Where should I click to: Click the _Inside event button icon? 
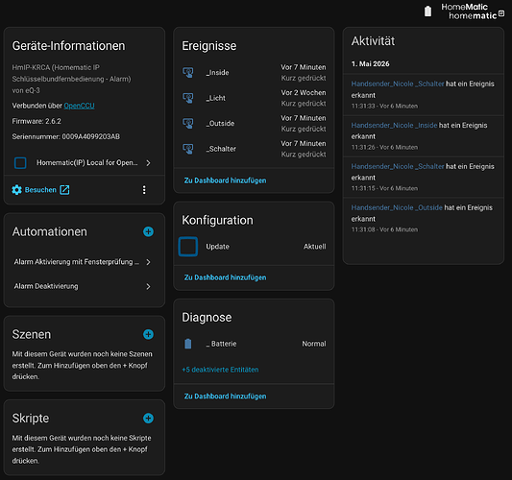(188, 72)
